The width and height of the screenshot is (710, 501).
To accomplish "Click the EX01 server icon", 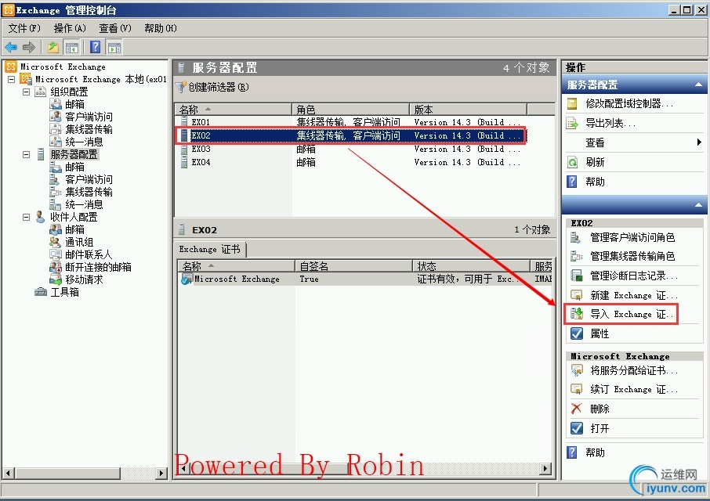I will tap(184, 121).
